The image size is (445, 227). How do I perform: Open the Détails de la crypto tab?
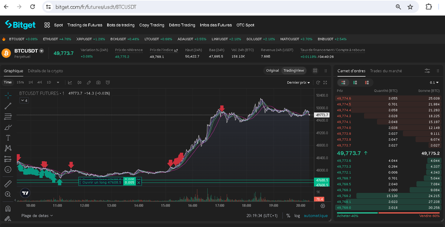coord(45,71)
